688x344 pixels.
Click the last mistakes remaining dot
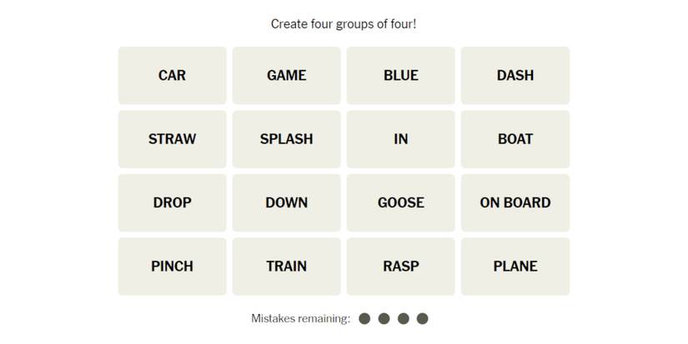(x=422, y=318)
